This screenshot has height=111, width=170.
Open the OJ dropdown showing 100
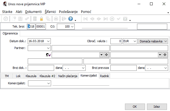tap(72, 26)
